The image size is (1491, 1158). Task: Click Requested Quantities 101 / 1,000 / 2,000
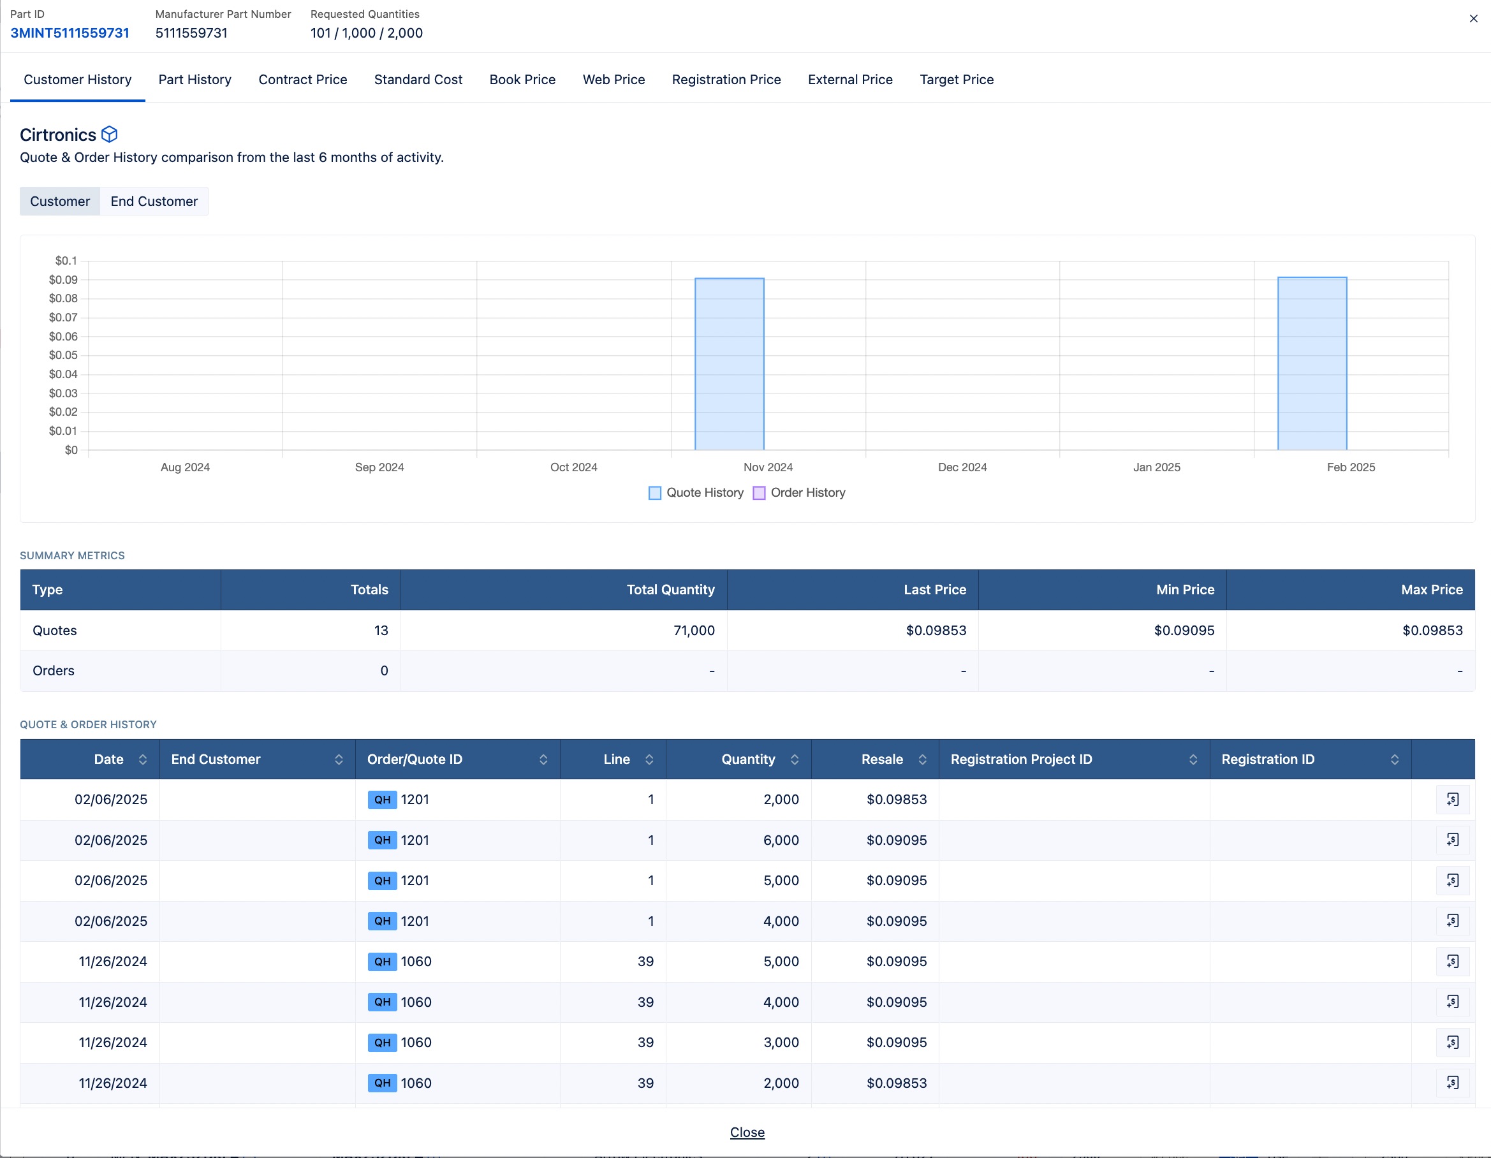point(367,33)
